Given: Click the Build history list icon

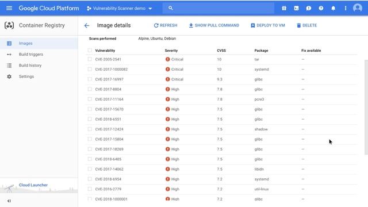Looking at the screenshot, I should click(9, 66).
